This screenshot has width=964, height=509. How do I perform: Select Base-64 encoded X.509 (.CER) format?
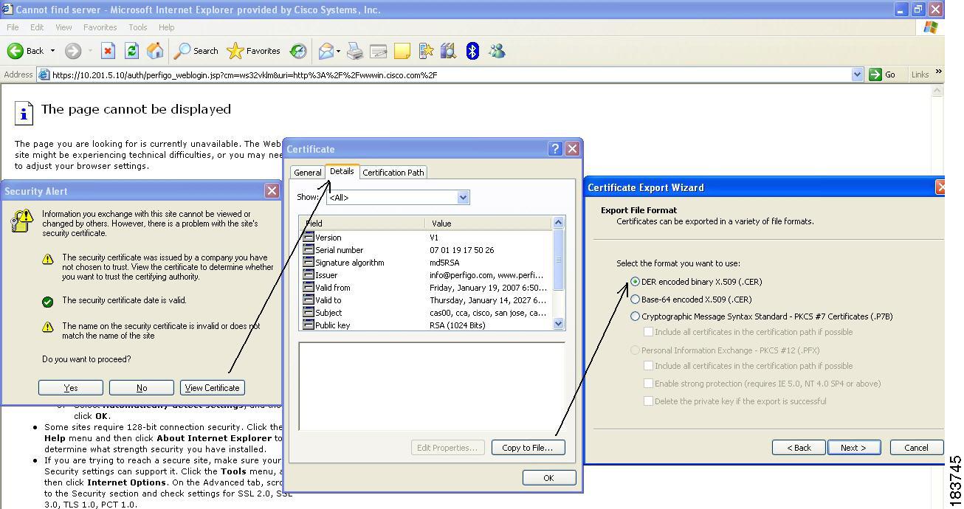(x=635, y=299)
